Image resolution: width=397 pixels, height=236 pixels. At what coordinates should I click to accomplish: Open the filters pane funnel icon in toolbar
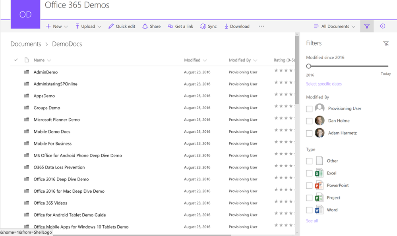tap(367, 26)
